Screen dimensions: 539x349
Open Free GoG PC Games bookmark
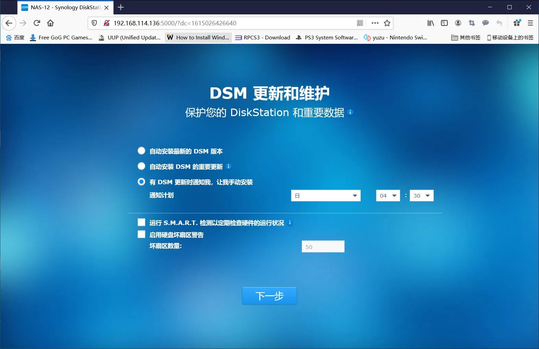[x=61, y=38]
